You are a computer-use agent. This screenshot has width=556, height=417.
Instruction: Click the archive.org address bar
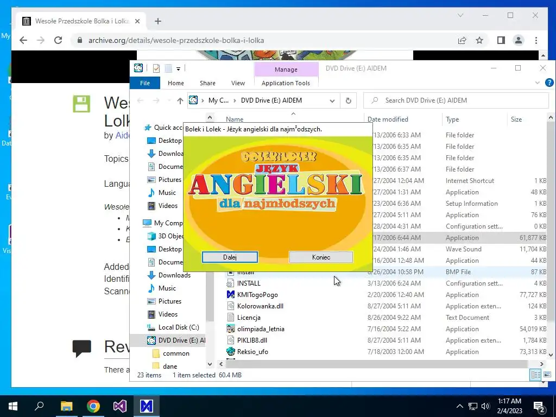(x=262, y=40)
